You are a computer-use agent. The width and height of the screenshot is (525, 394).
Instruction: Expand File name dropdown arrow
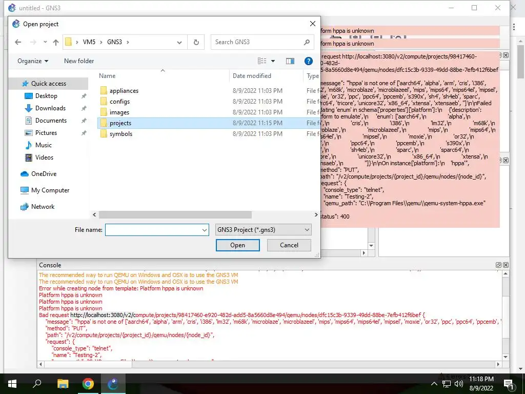tap(204, 230)
